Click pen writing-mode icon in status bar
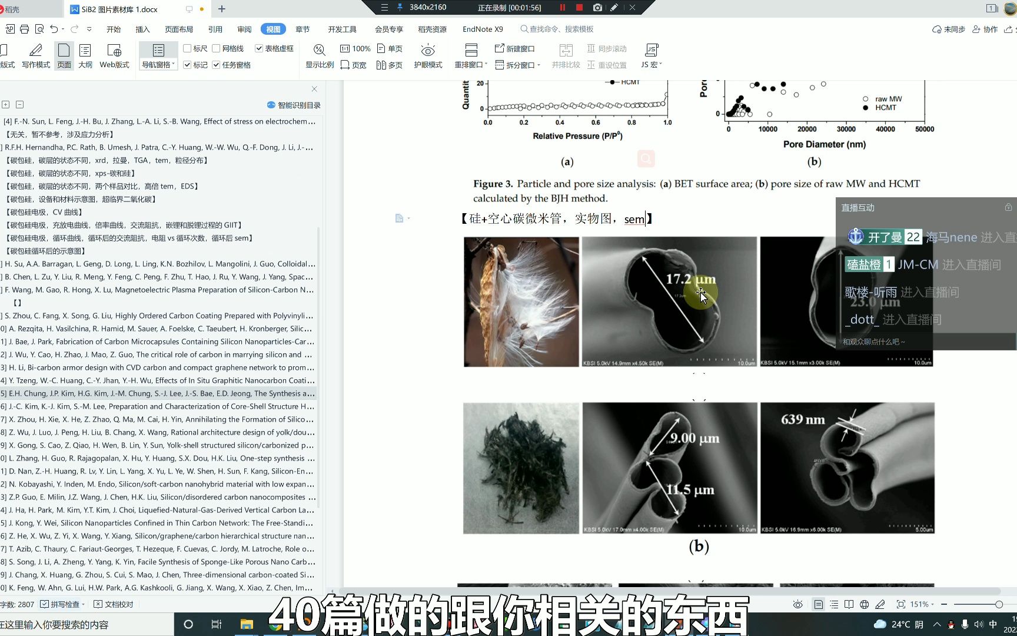Image resolution: width=1017 pixels, height=636 pixels. click(x=880, y=604)
